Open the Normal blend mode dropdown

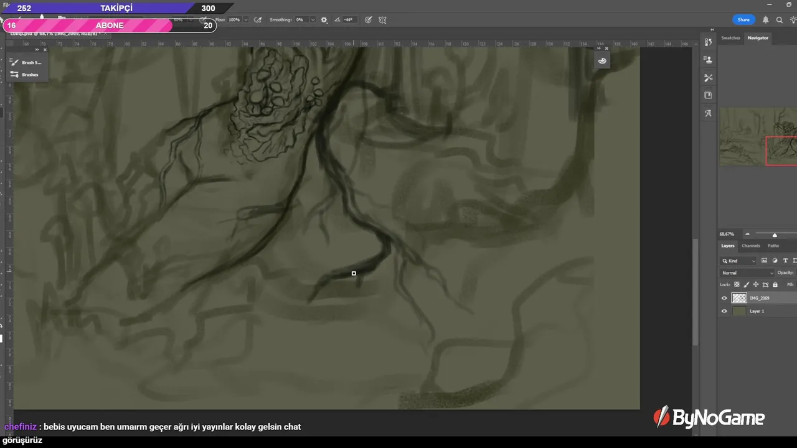[x=747, y=273]
